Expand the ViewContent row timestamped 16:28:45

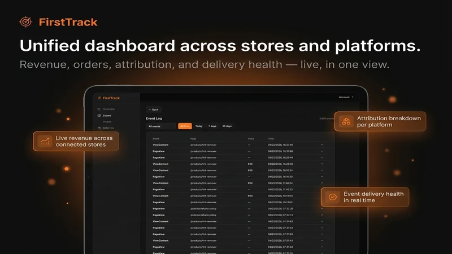[322, 164]
